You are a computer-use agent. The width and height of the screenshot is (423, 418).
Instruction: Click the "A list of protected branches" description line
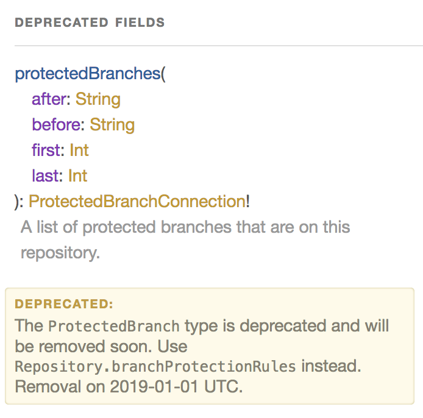[185, 227]
